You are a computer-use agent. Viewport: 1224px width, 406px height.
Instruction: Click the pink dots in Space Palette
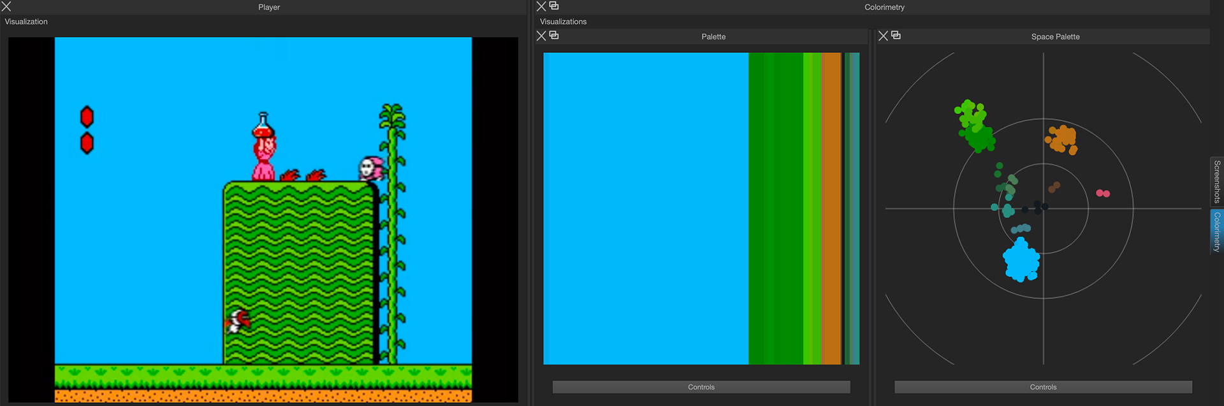click(x=1103, y=193)
